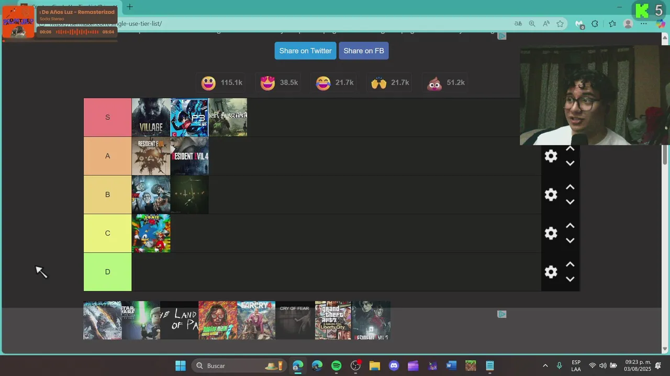This screenshot has width=670, height=376.
Task: Move tier C row up
Action: click(570, 226)
